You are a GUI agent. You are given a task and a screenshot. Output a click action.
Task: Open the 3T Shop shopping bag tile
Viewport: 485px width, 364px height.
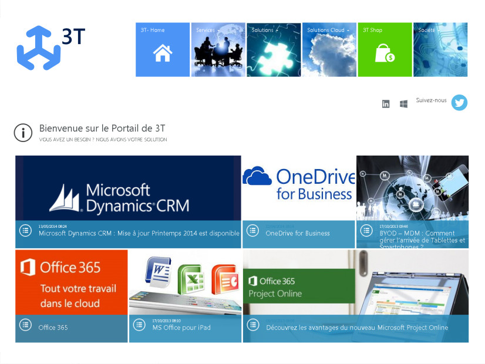pyautogui.click(x=385, y=50)
